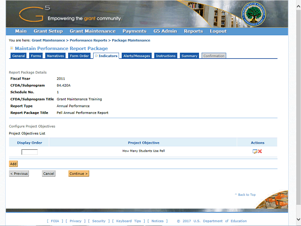The height and width of the screenshot is (226, 301).
Task: Click the Previous button
Action: [19, 174]
